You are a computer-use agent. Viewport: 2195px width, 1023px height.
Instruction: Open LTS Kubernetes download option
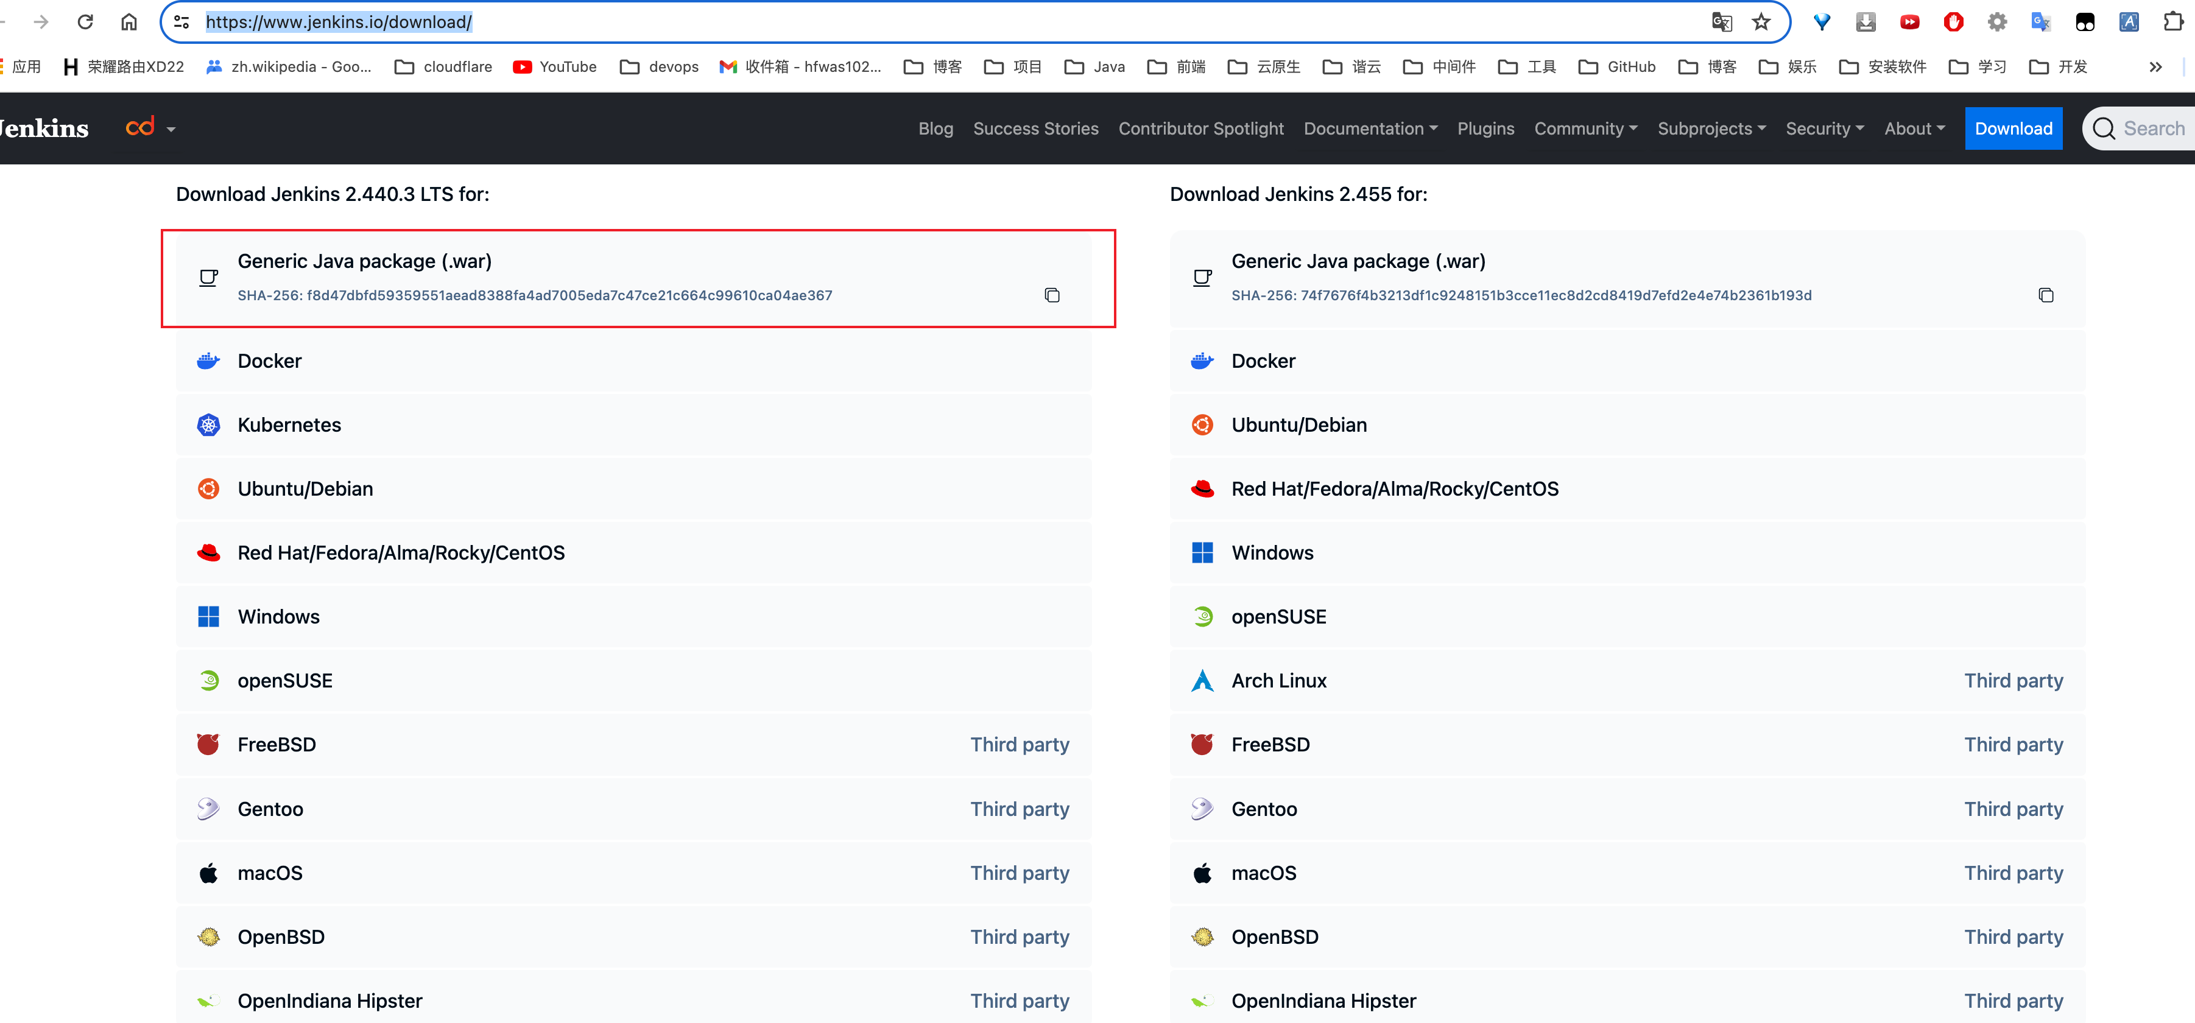tap(633, 425)
